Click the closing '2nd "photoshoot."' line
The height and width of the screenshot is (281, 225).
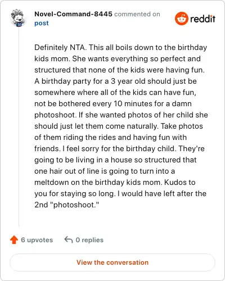[66, 205]
